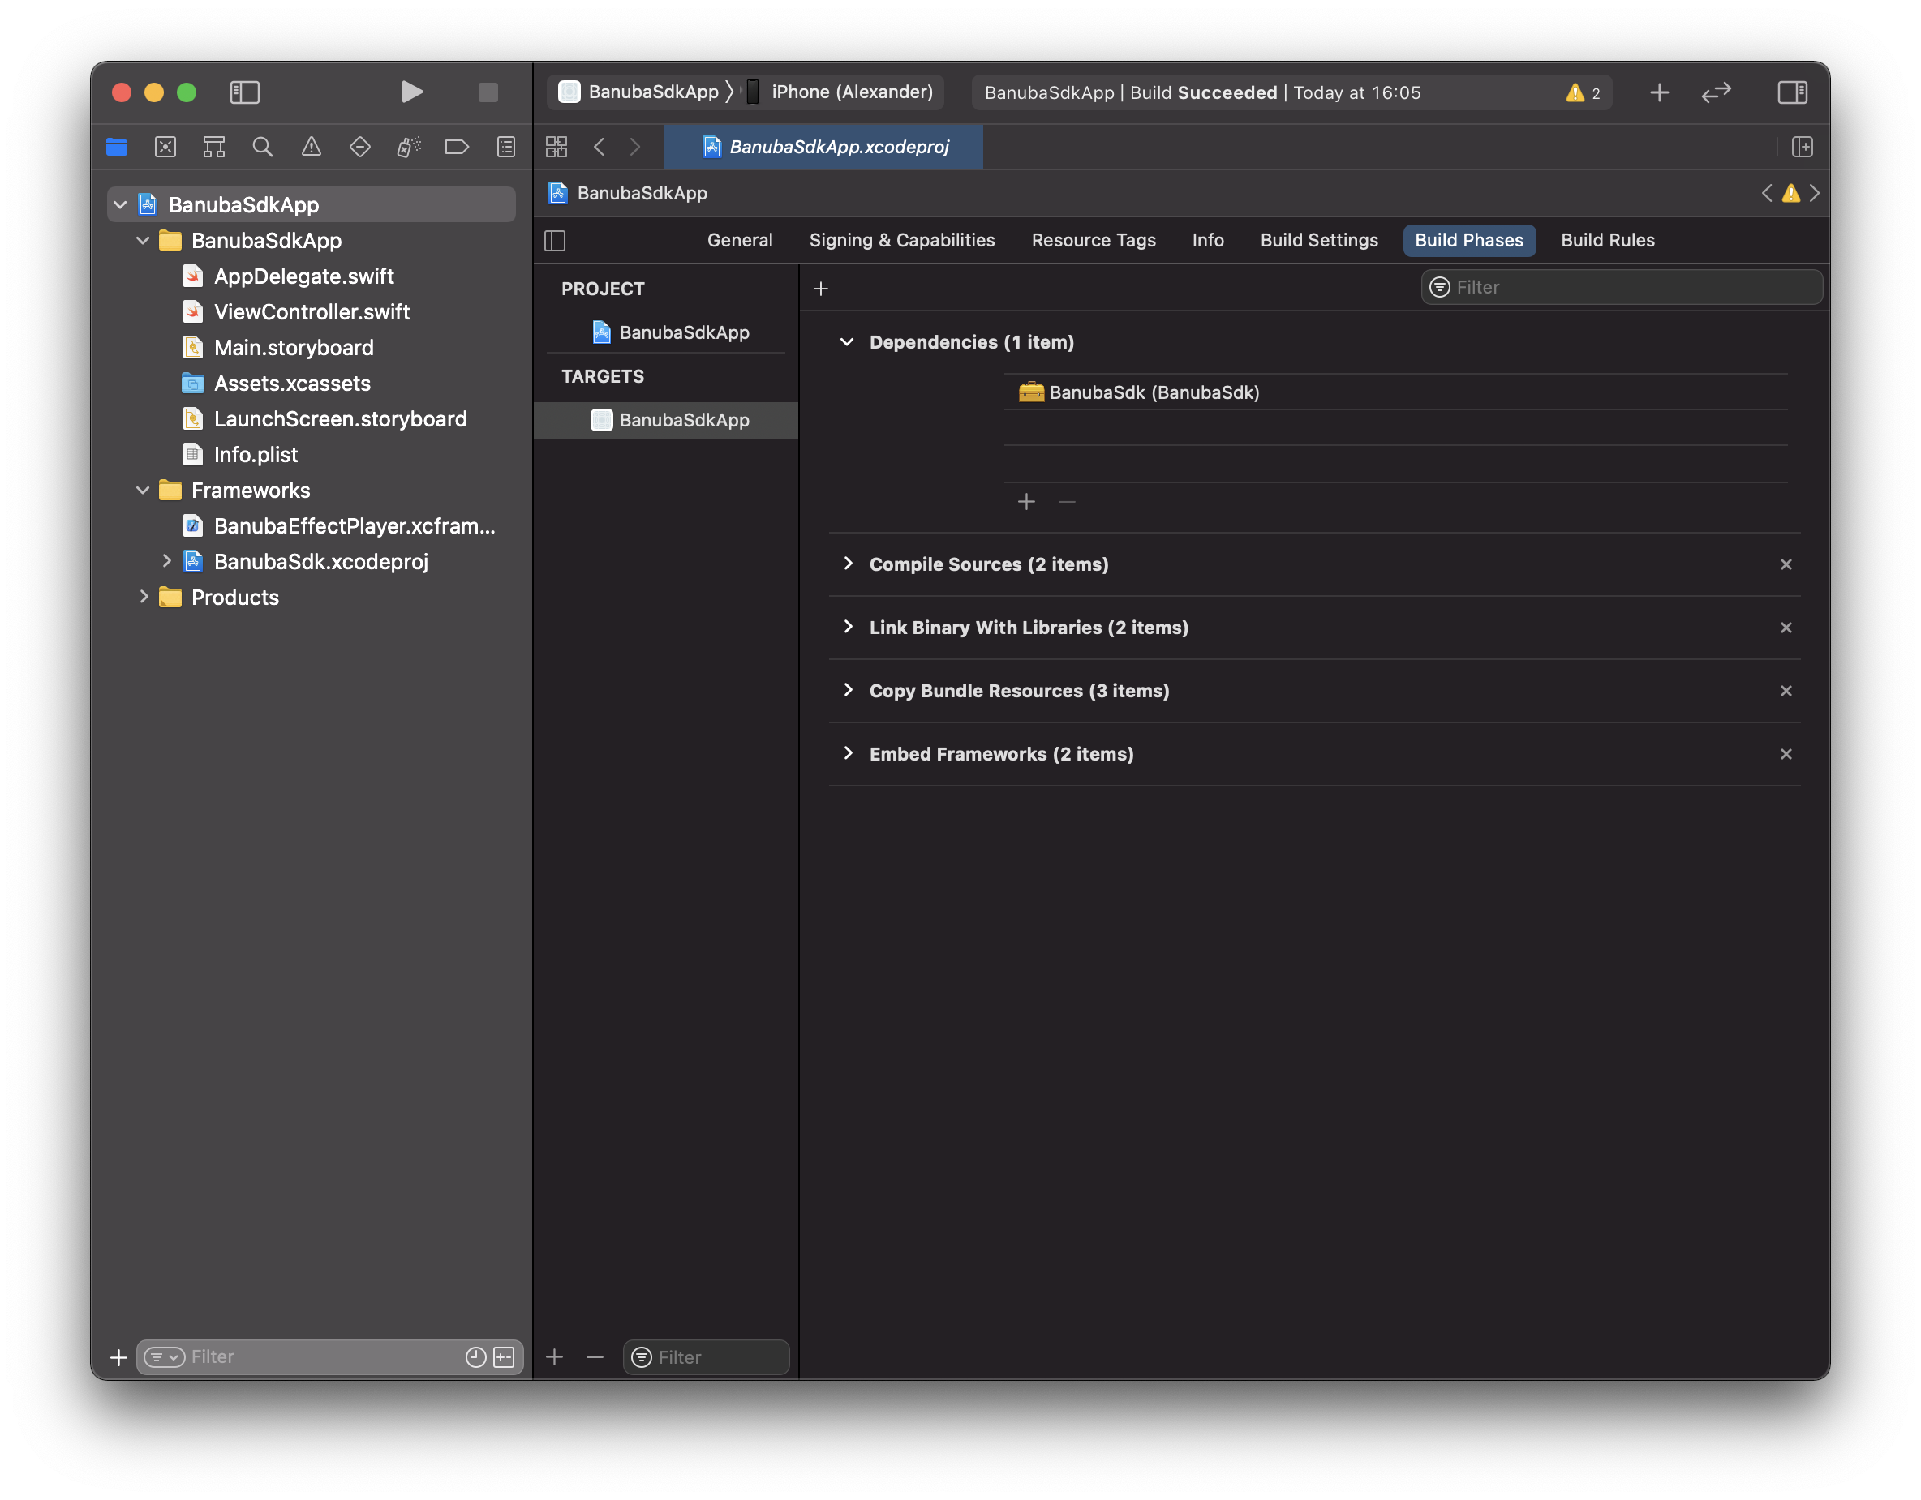The image size is (1921, 1500).
Task: Click the warnings count in status bar
Action: 1584,92
